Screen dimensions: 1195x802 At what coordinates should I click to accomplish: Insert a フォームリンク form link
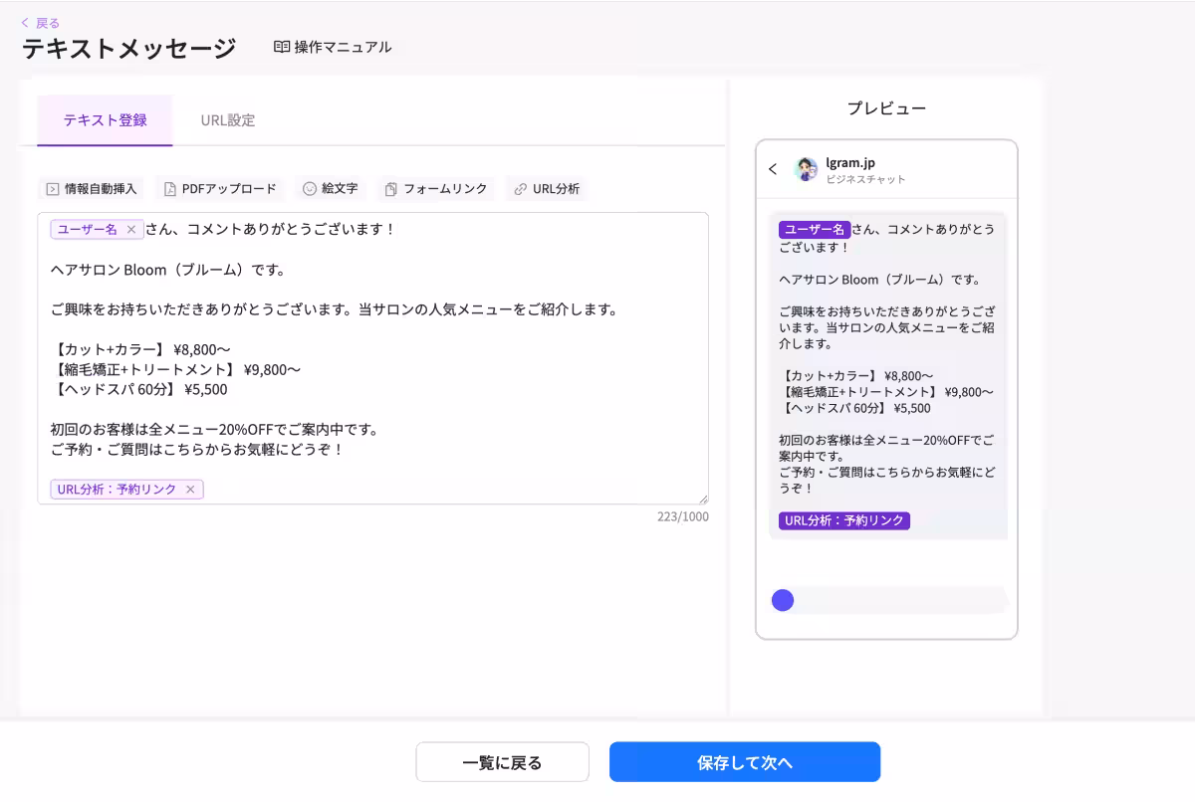tap(435, 188)
